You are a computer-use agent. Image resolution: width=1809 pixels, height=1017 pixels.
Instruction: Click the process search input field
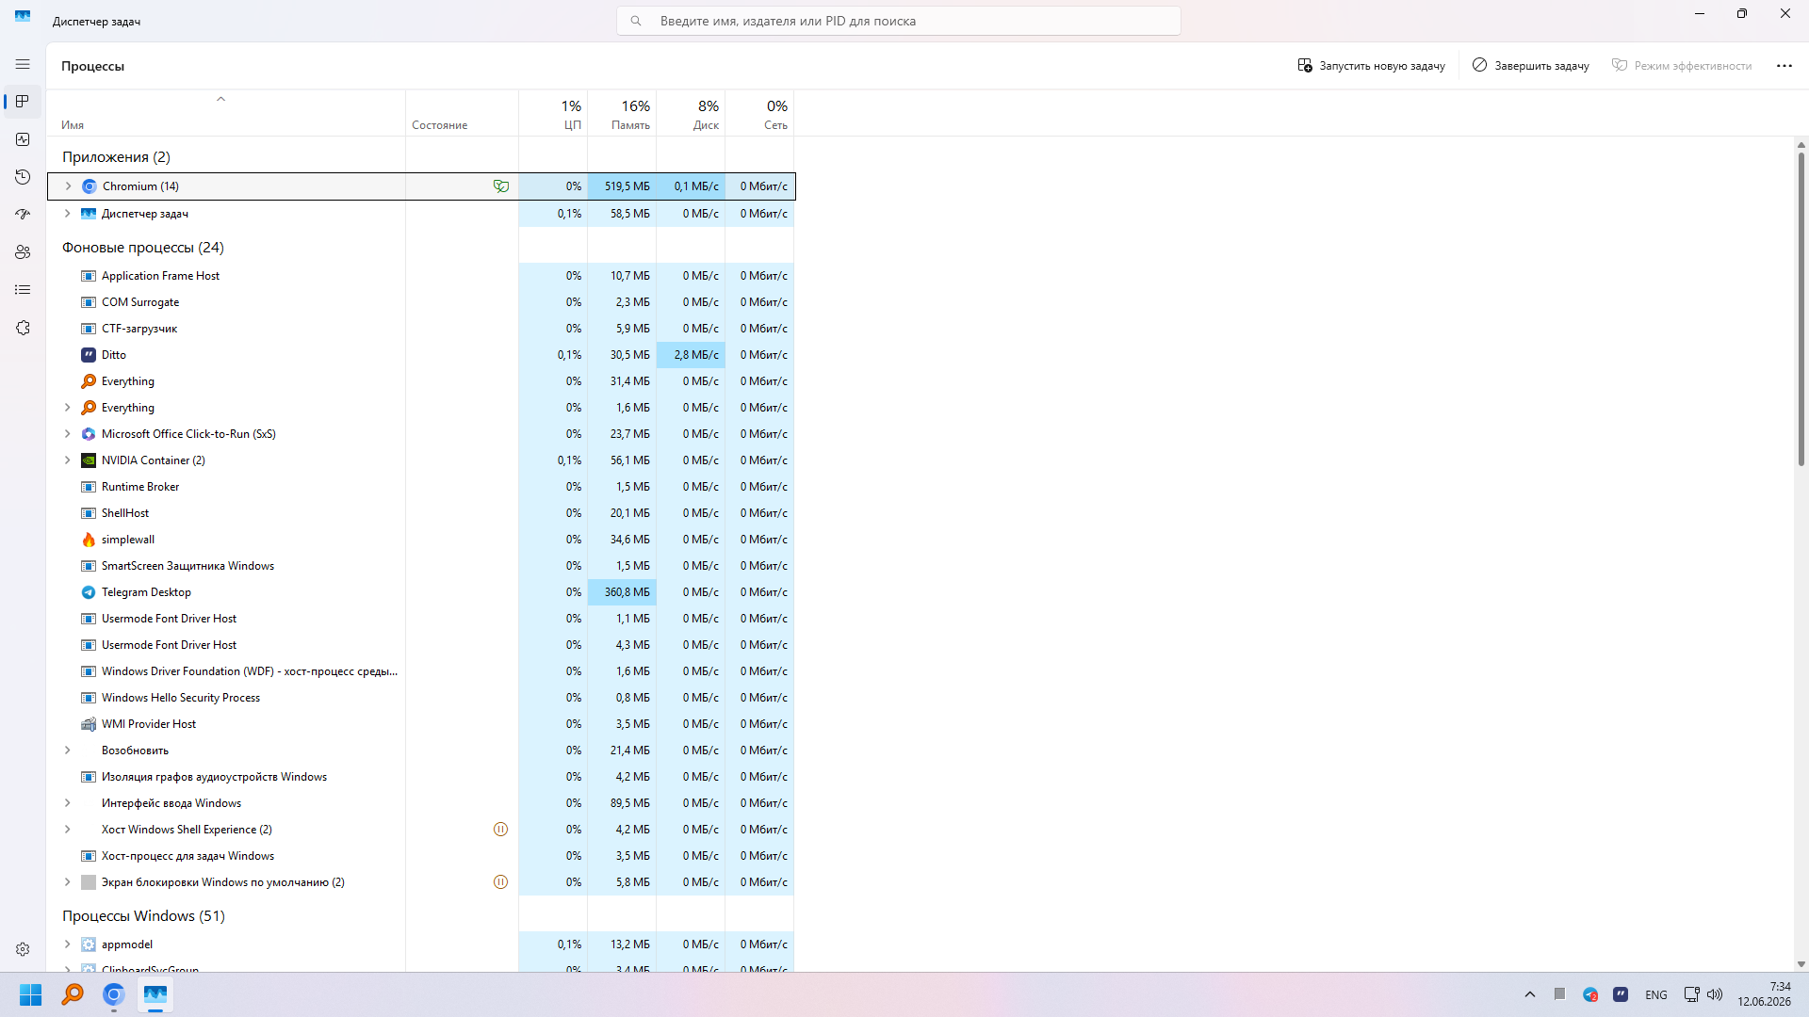[x=899, y=21]
